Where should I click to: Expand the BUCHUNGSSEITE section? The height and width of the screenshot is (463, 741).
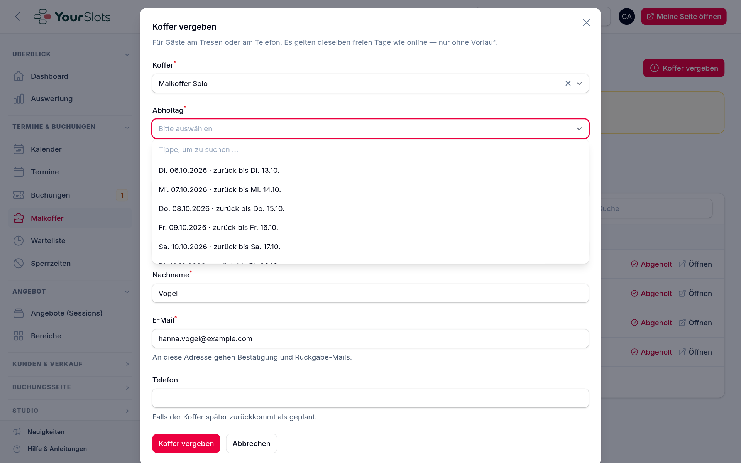point(127,387)
